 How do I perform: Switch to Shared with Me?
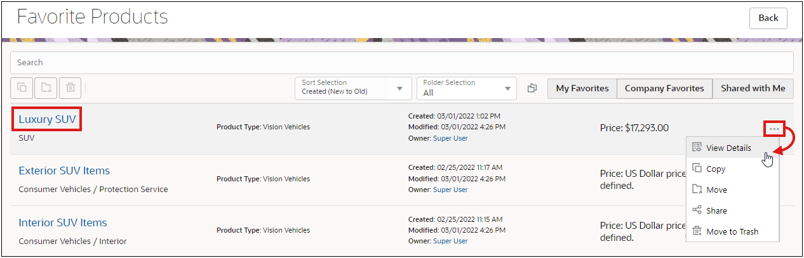click(753, 88)
